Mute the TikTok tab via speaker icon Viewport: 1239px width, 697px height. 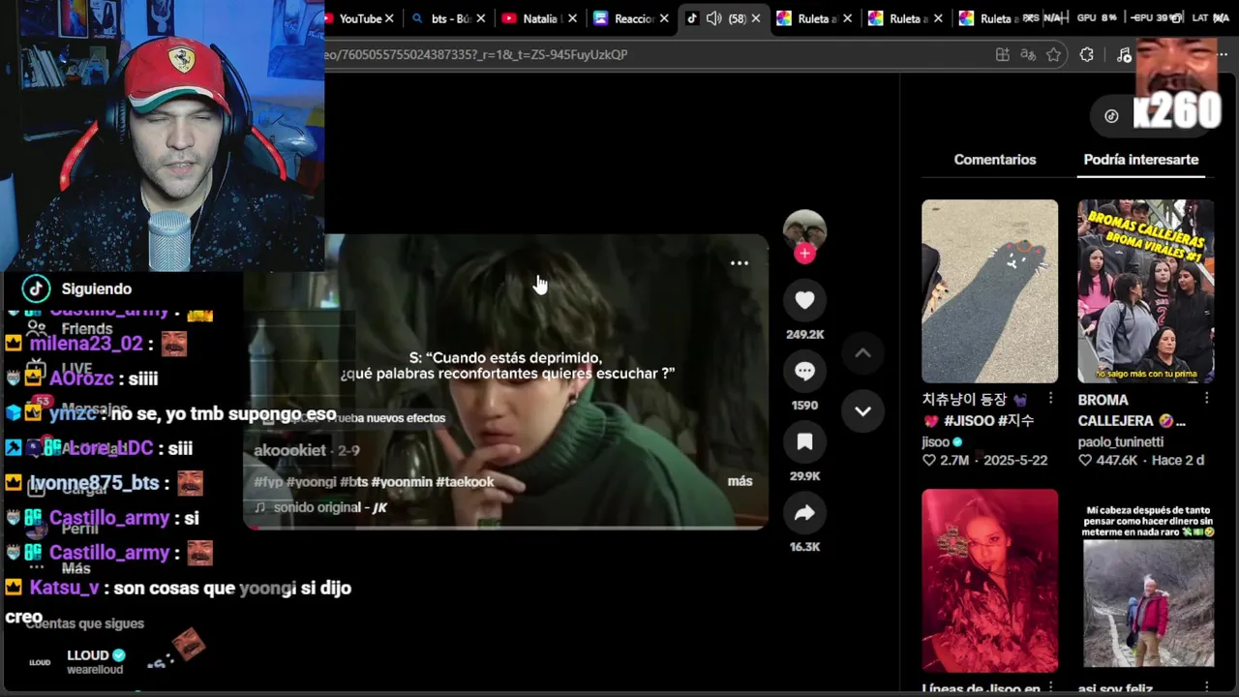coord(713,18)
